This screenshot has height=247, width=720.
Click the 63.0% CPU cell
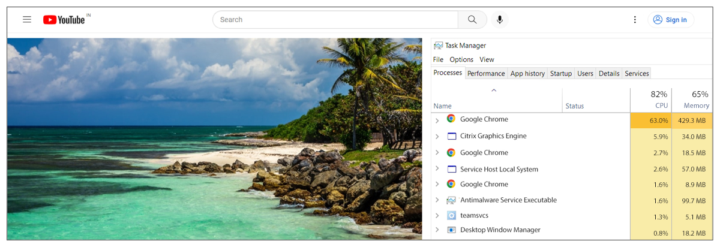click(650, 121)
